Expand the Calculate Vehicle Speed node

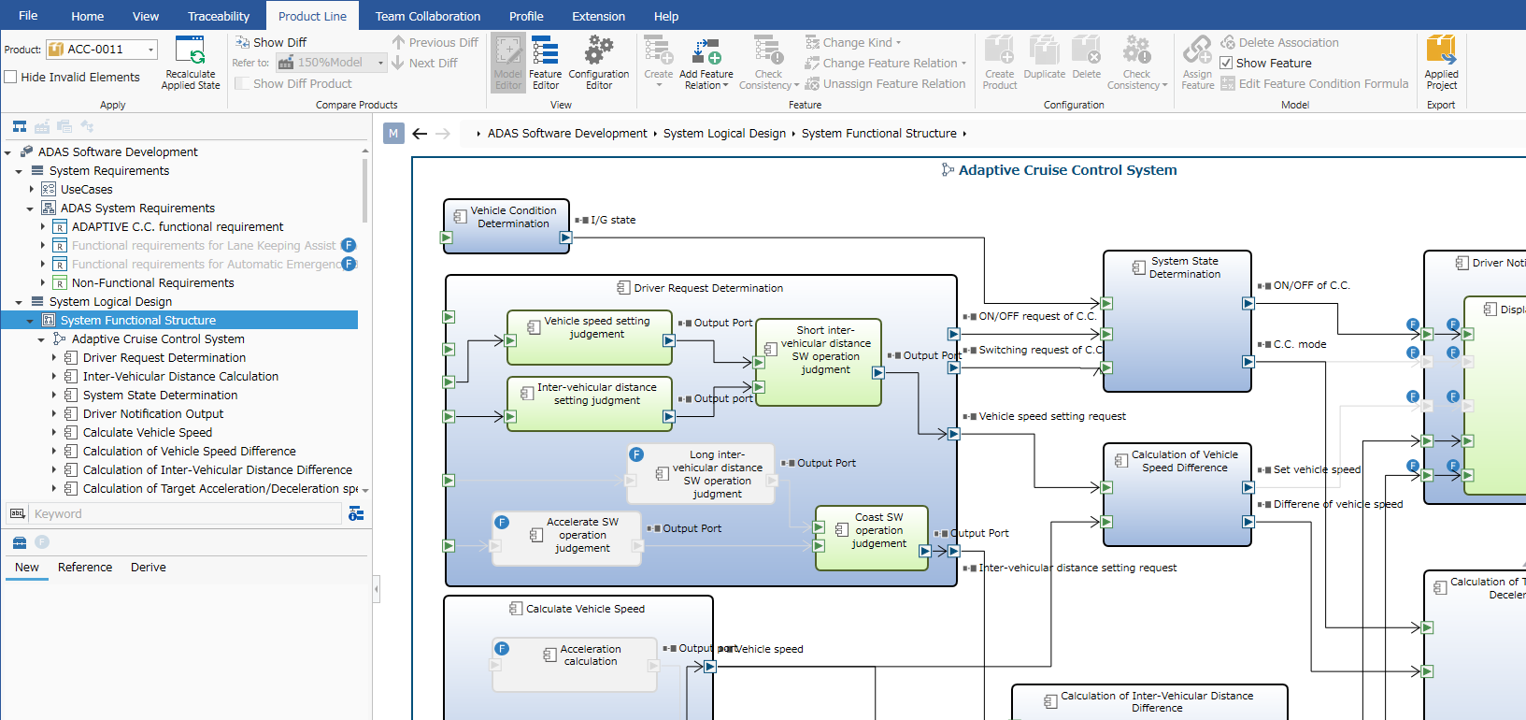[x=53, y=432]
